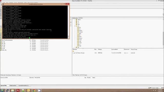
Task: Switch to the Queued files tab
Action: 4,86
